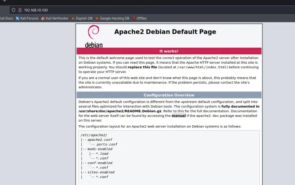
Task: Click the debian wordmark under the logo
Action: click(x=94, y=45)
